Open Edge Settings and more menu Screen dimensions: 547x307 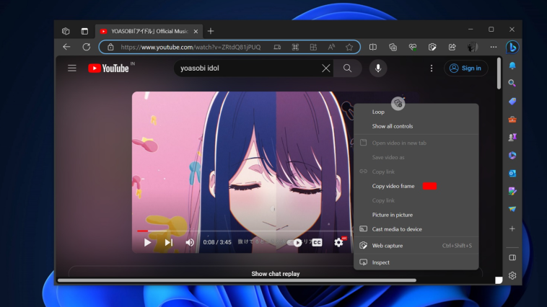click(494, 47)
